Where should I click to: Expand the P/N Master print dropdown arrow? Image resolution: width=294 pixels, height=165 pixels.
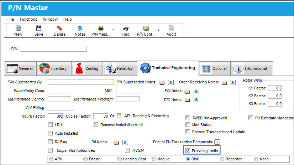pyautogui.click(x=113, y=30)
